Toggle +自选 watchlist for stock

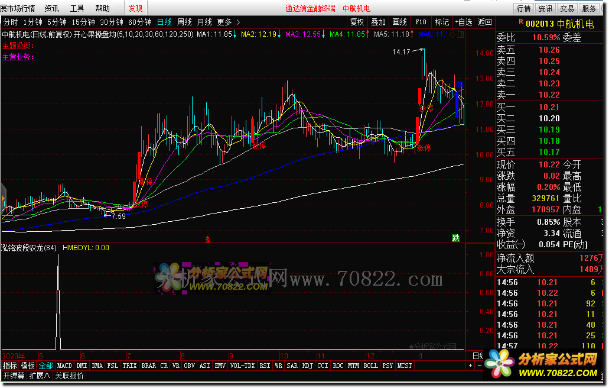click(464, 22)
